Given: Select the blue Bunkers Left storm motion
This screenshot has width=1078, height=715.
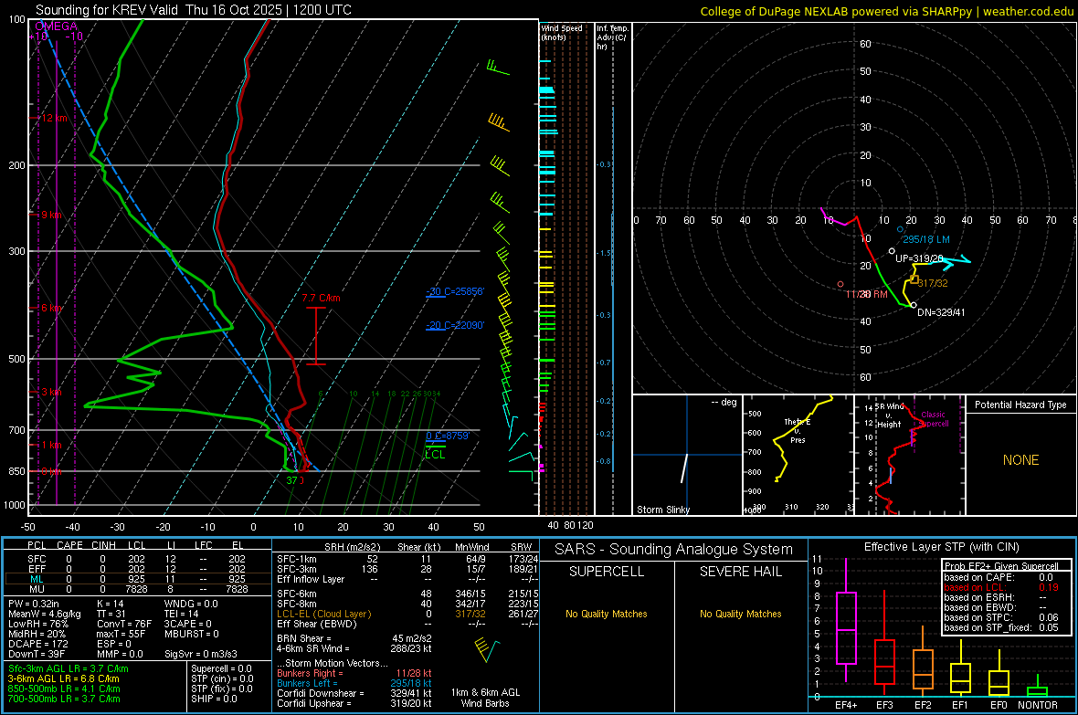Looking at the screenshot, I should click(354, 683).
